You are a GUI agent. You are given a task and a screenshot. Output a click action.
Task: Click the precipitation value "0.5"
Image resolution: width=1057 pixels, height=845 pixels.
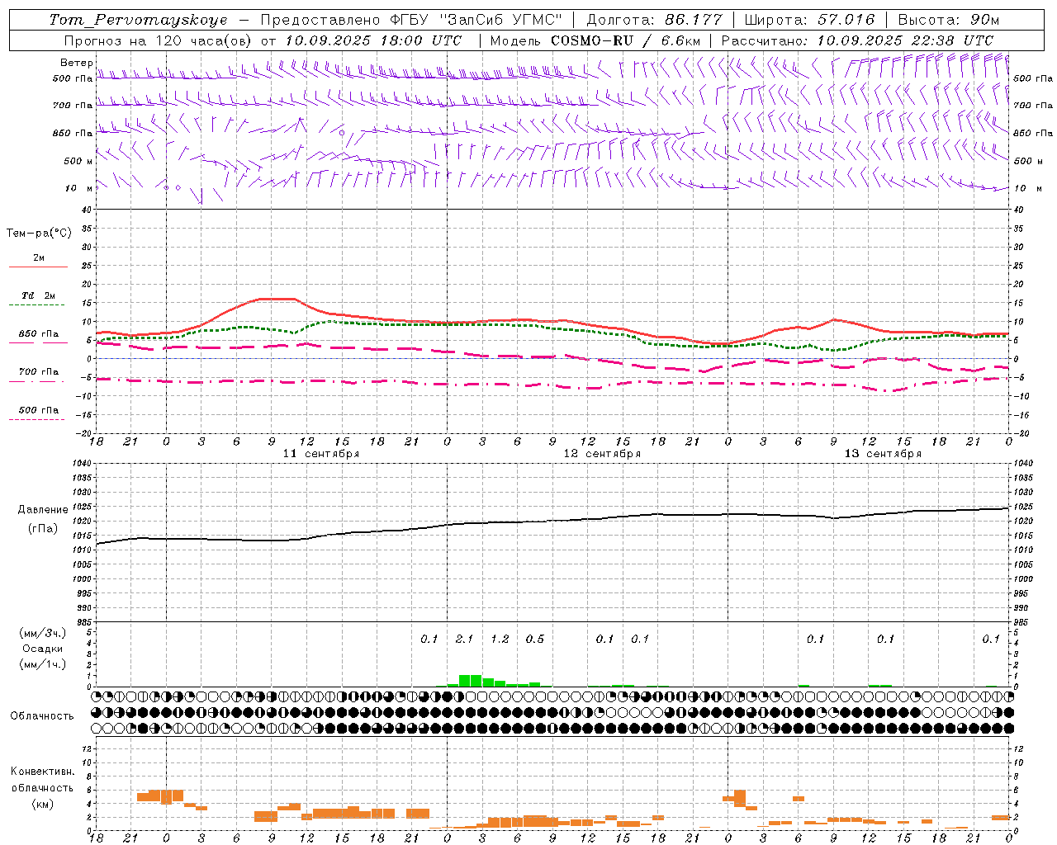coord(535,639)
